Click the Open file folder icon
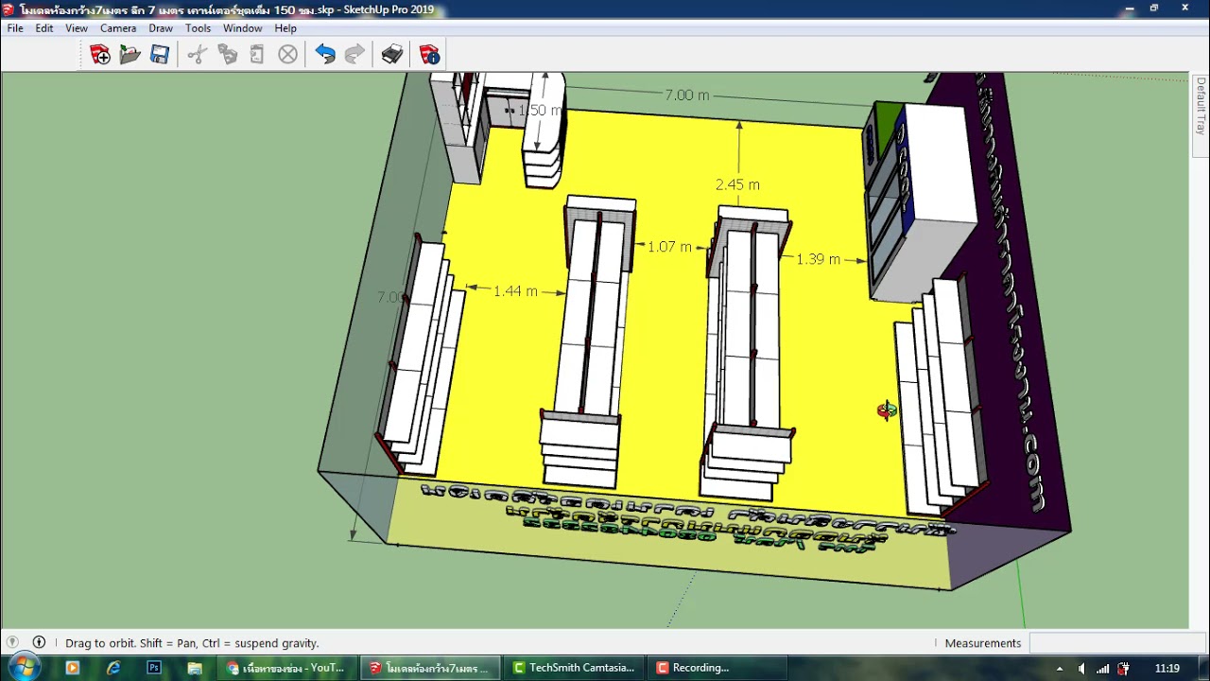Screen dimensions: 1210x681 (130, 55)
